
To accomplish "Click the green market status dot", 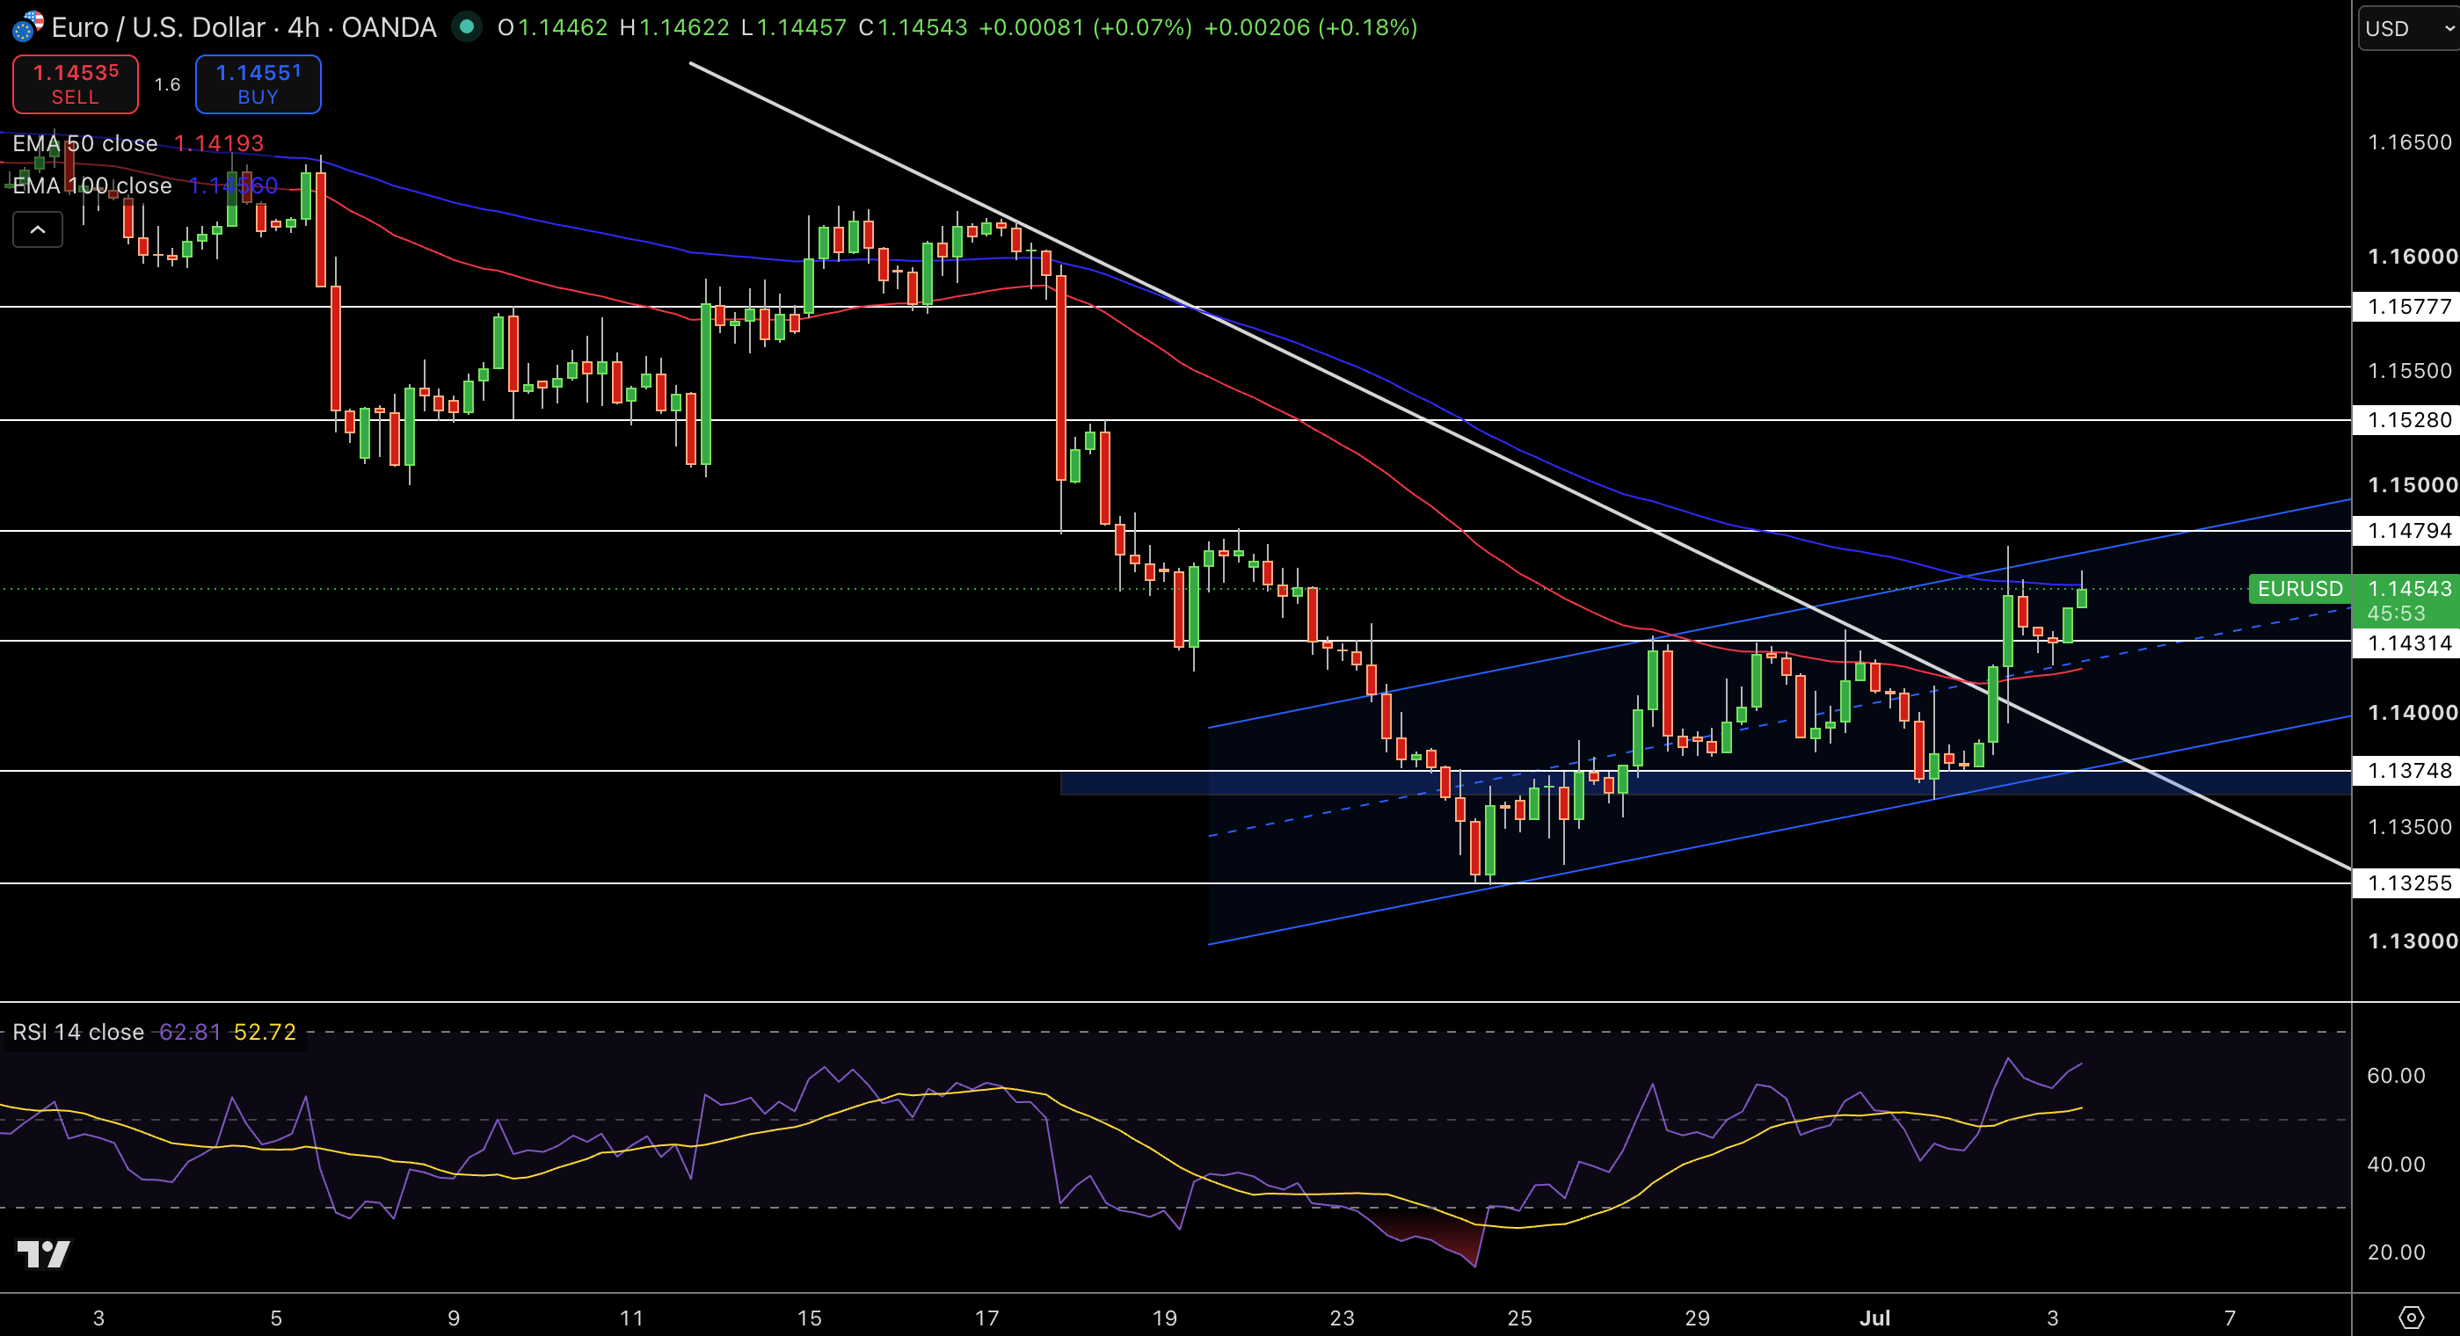I will pos(466,26).
